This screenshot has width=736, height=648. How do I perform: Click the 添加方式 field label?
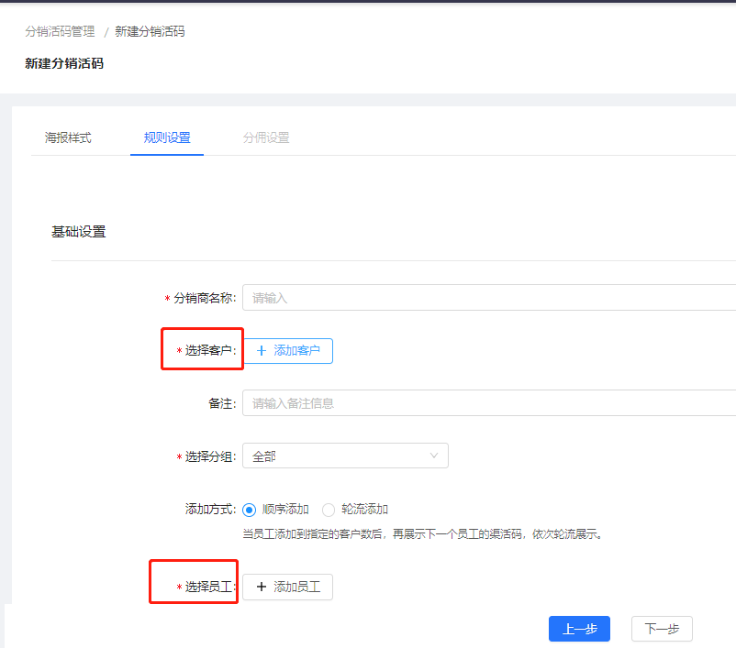coord(210,510)
